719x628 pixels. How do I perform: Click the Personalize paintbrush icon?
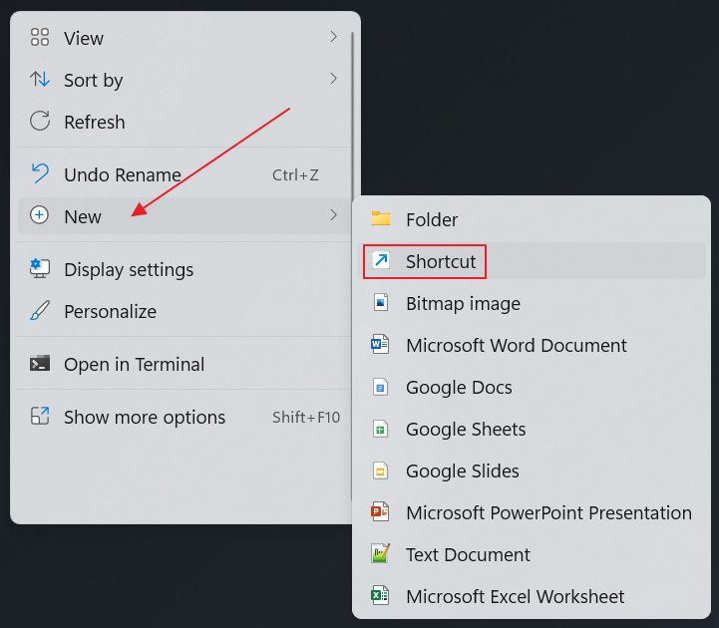click(40, 311)
